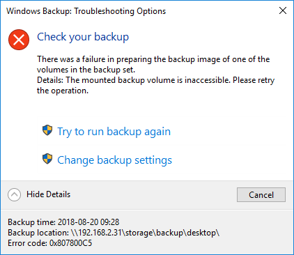Image resolution: width=294 pixels, height=255 pixels.
Task: Click the Hide Details label text
Action: (48, 194)
